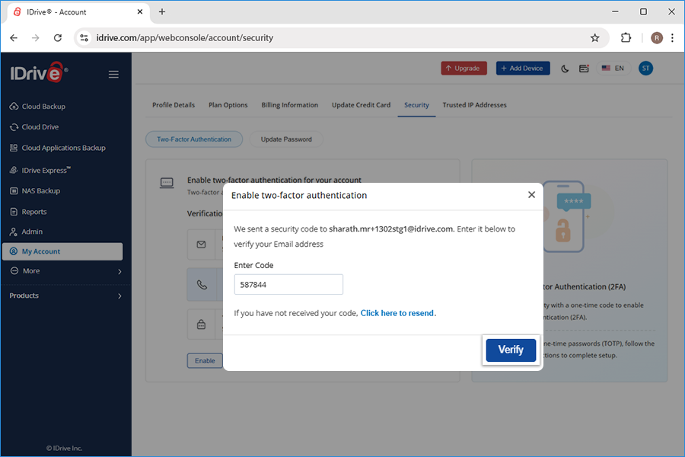Screen dimensions: 685x457
Task: Click browser forward arrow
Action: pos(35,38)
